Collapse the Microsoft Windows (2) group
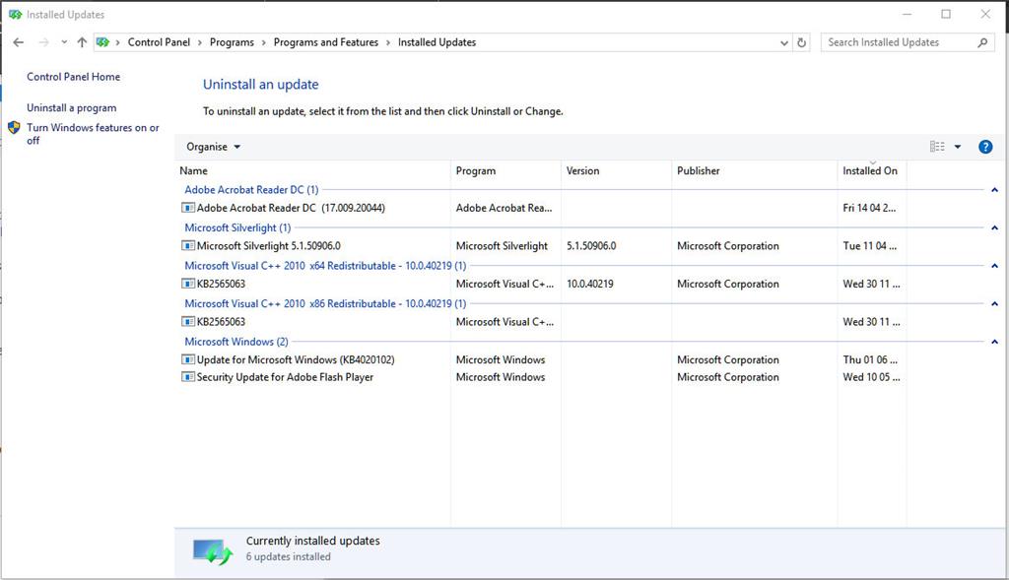Screen dimensions: 1009x580 click(994, 342)
